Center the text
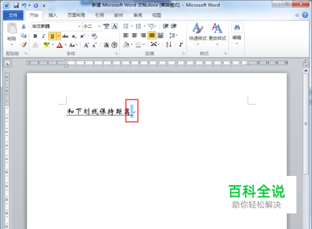Screen dimensions: 312x229 point(134,36)
